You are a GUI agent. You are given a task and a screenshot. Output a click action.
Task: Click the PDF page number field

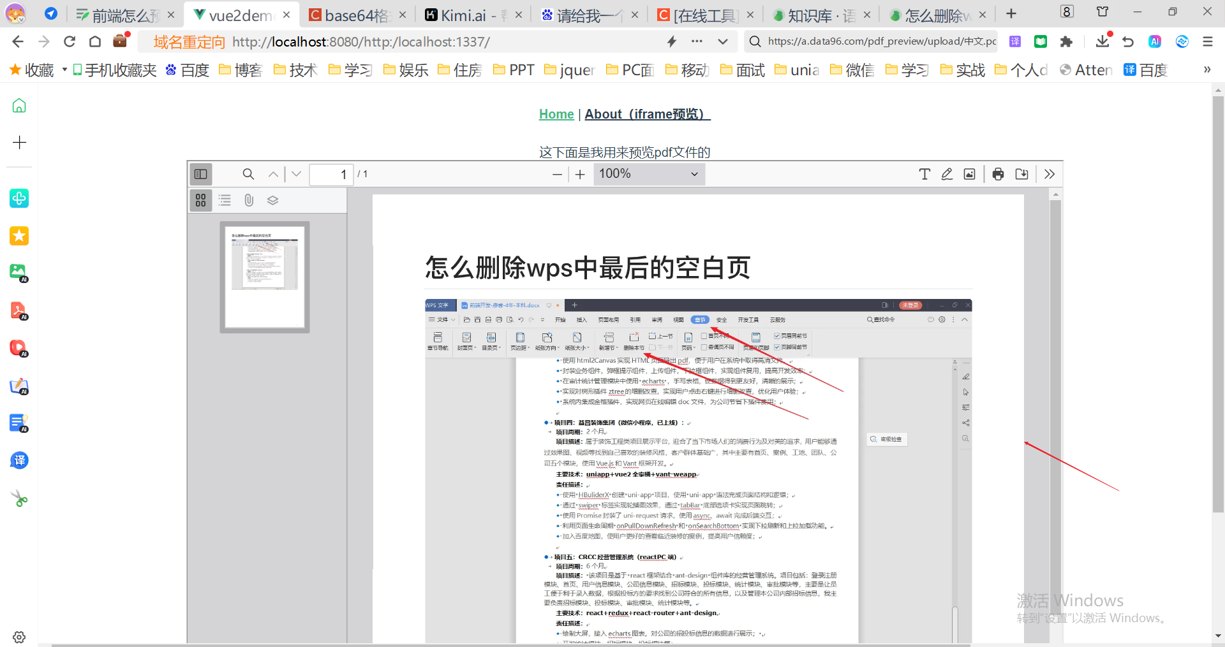332,174
